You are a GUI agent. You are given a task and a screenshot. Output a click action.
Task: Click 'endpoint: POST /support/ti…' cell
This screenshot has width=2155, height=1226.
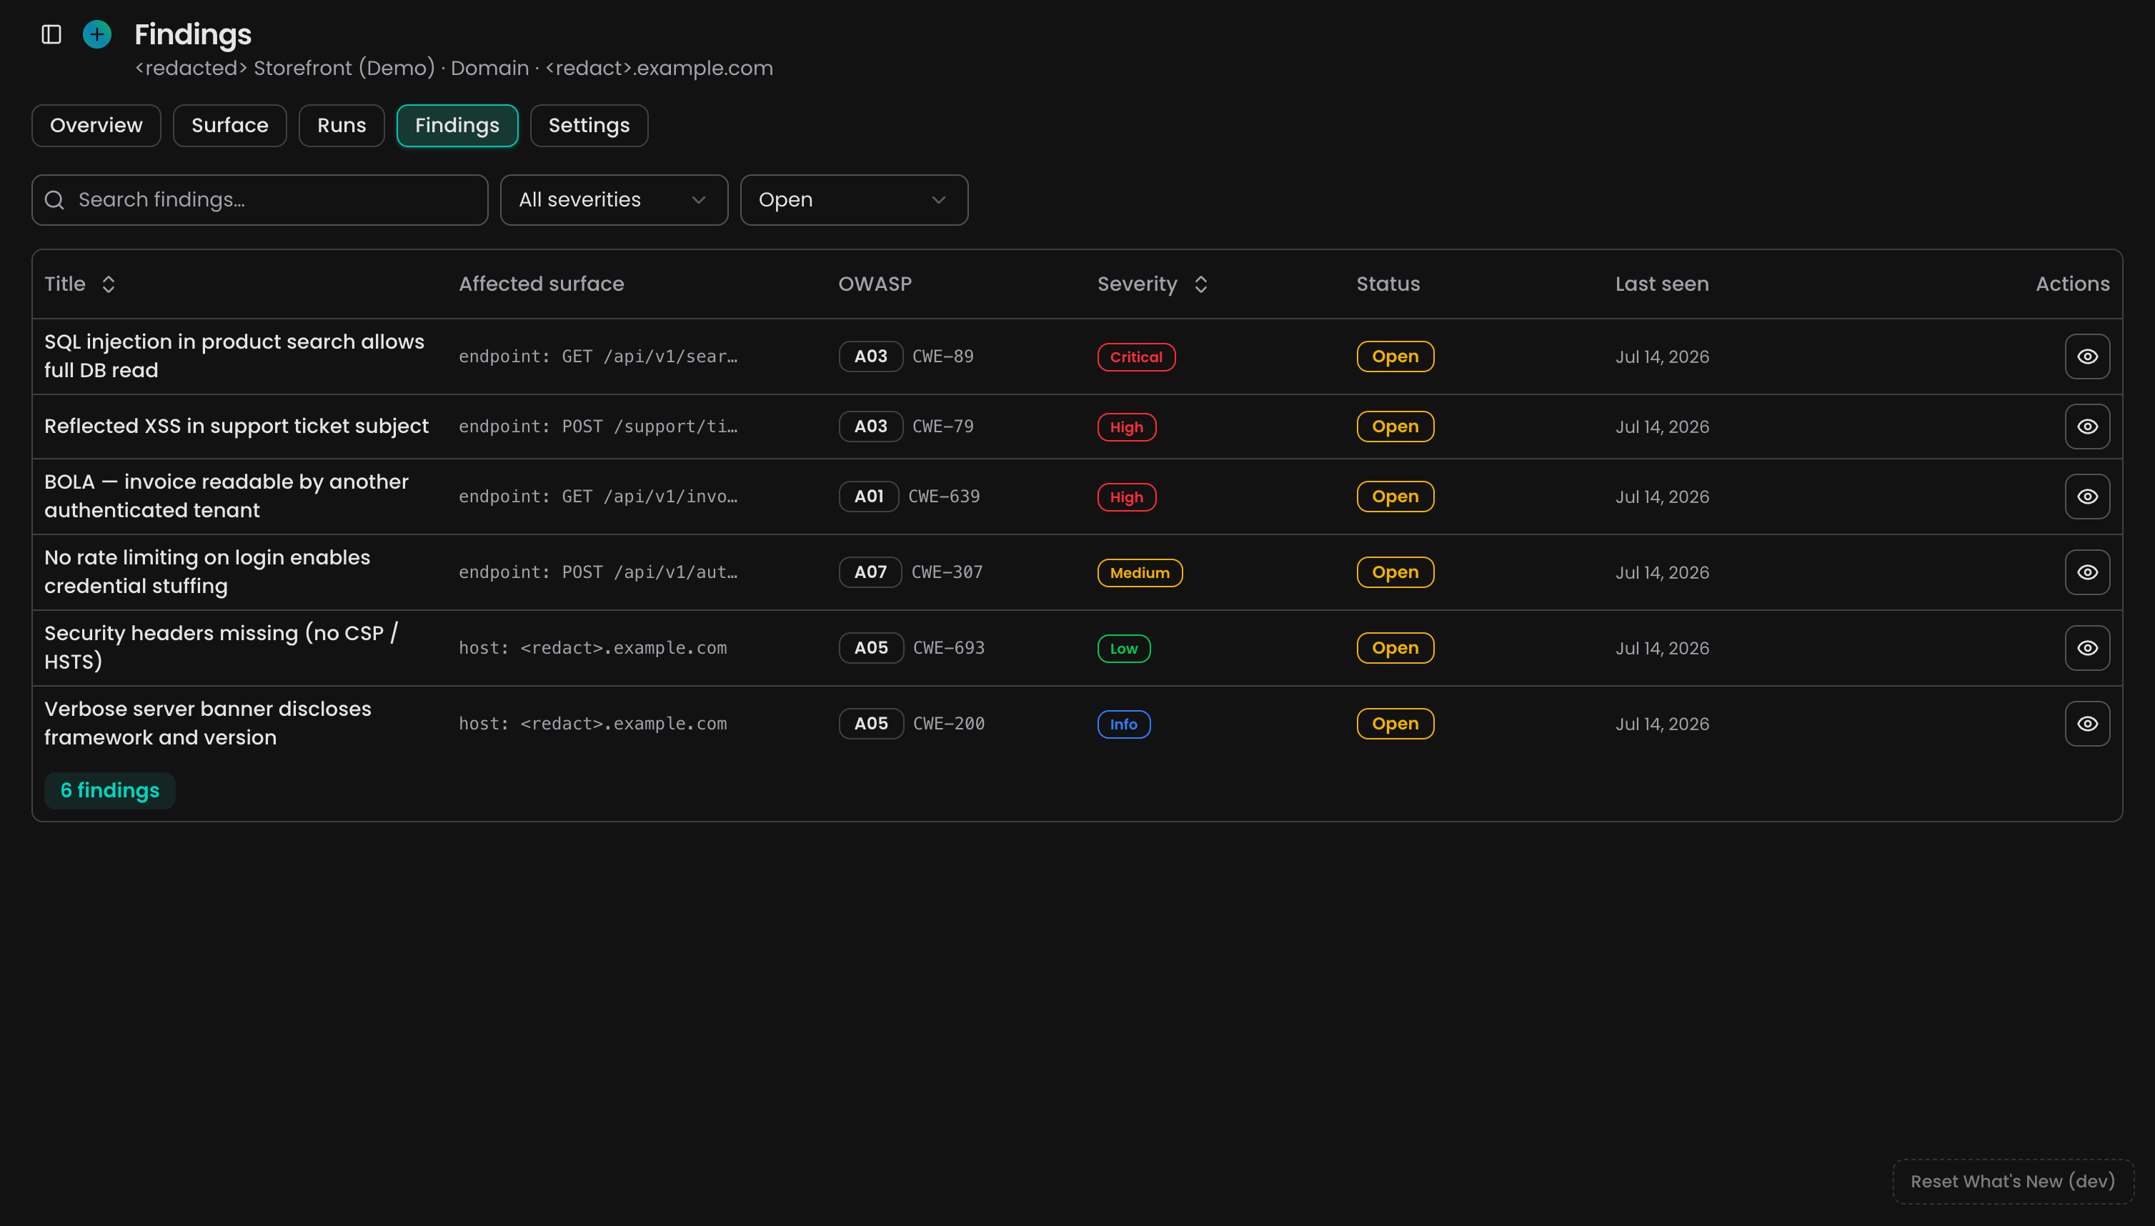tap(598, 426)
